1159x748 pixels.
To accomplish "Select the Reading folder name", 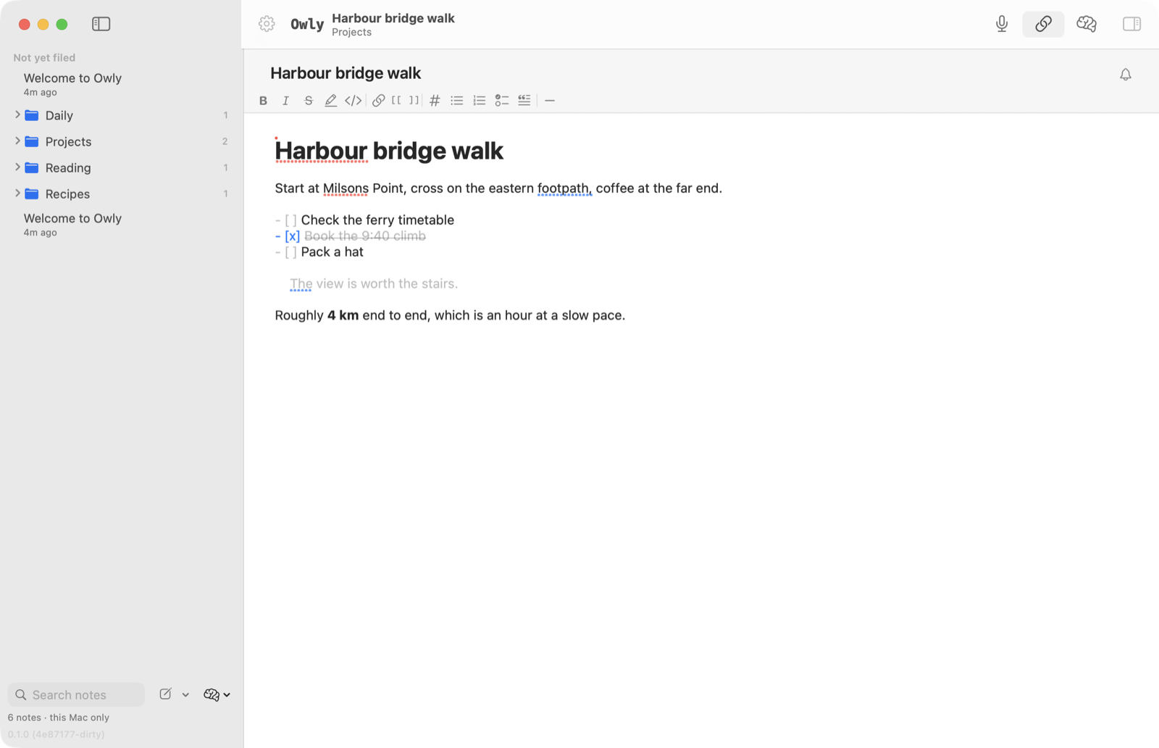I will point(68,168).
